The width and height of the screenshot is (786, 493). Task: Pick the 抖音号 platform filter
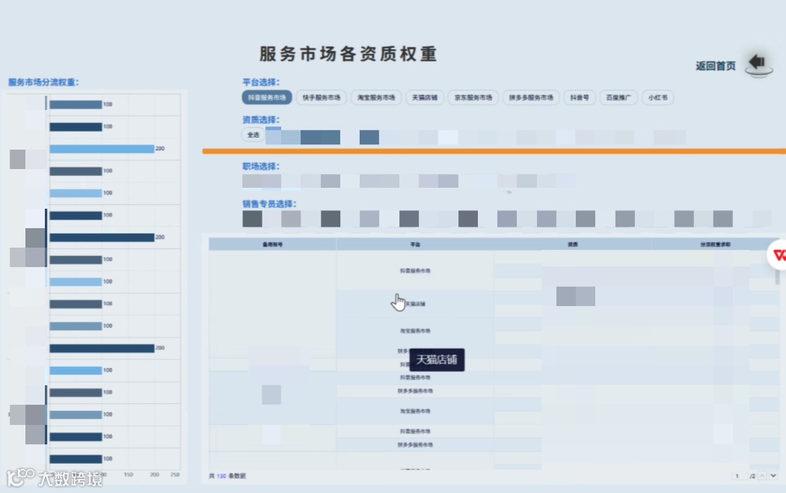580,97
